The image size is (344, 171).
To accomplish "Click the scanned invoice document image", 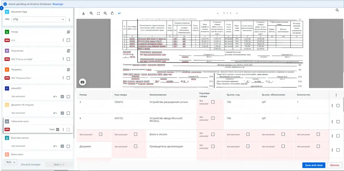I will 210,54.
